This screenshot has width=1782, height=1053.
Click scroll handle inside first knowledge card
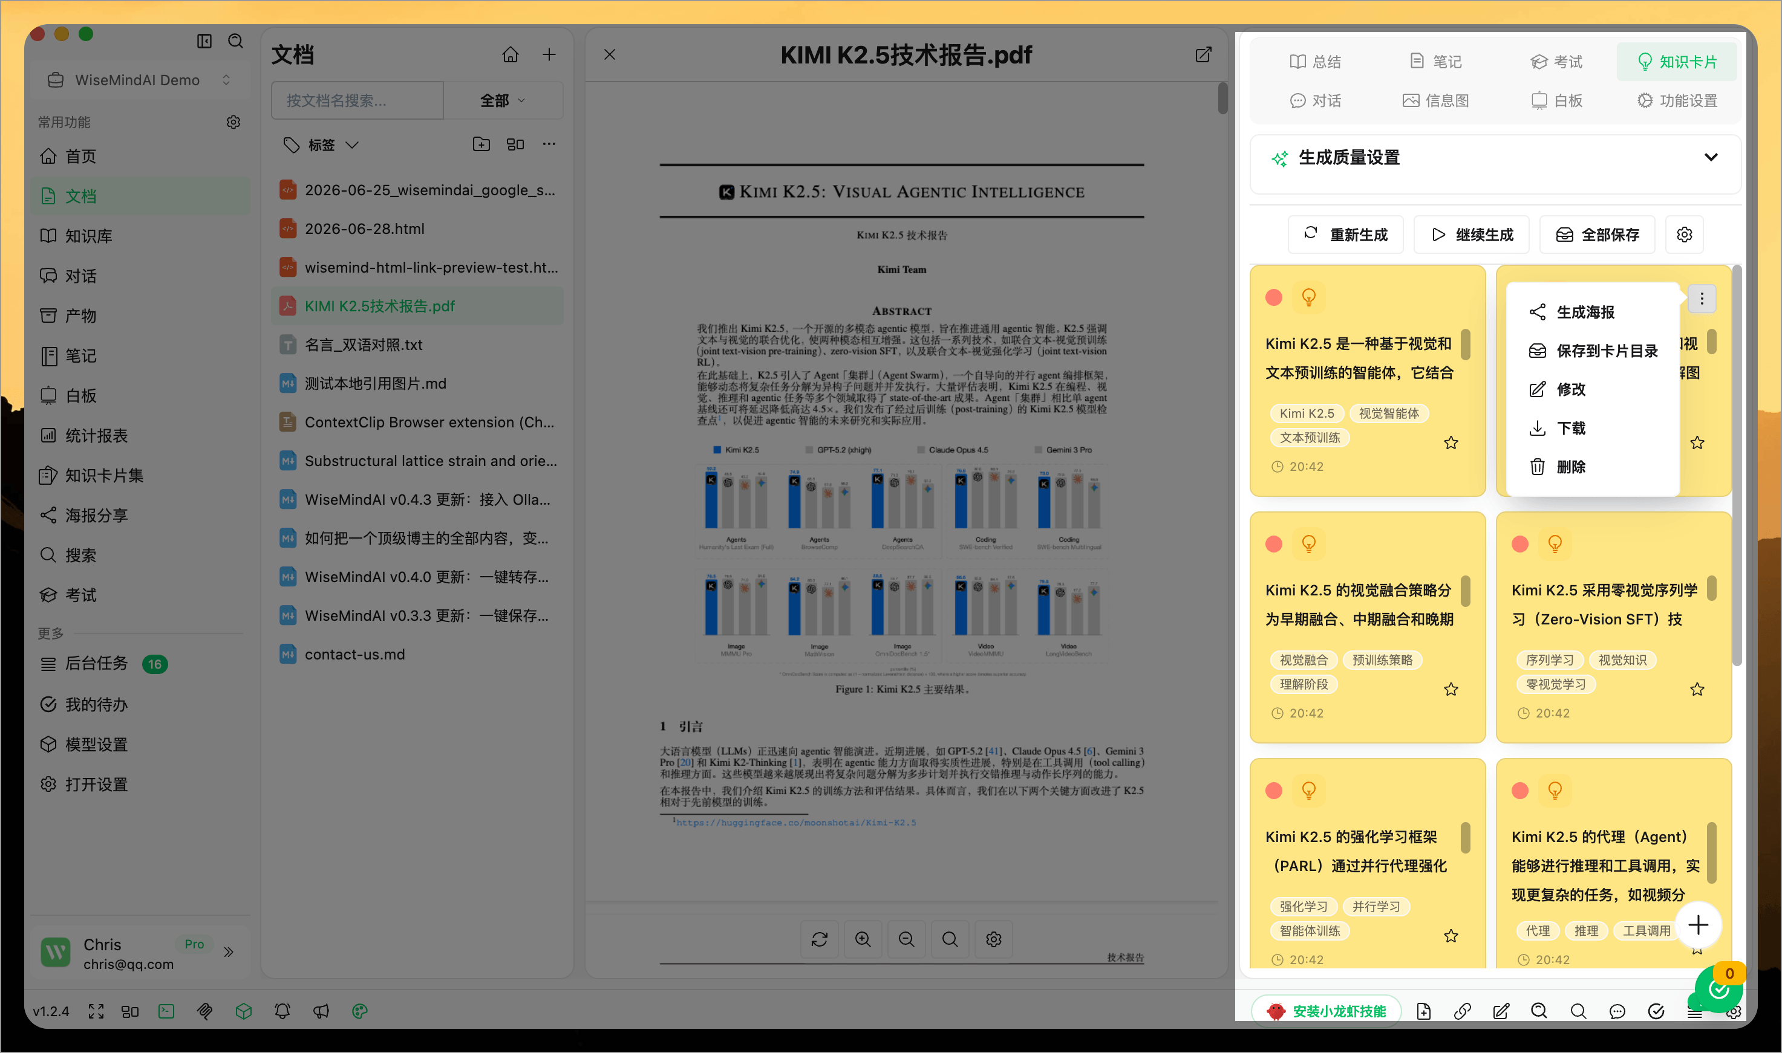point(1466,344)
